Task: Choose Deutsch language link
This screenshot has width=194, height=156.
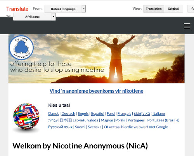Action: pyautogui.click(x=68, y=114)
